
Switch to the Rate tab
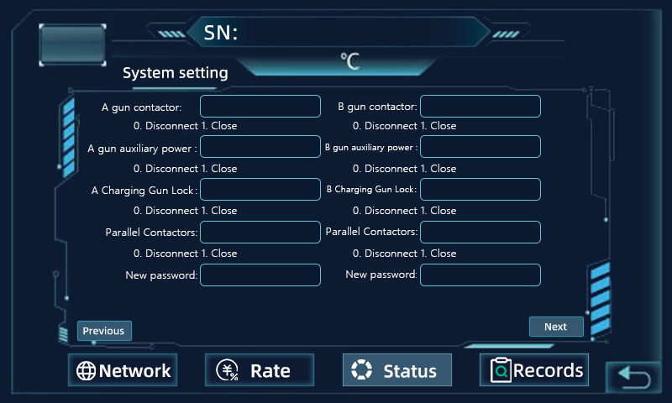pos(260,370)
